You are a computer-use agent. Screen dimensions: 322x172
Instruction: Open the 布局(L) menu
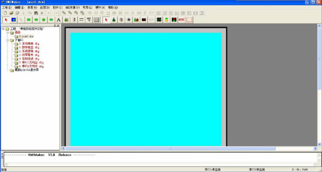(87, 7)
